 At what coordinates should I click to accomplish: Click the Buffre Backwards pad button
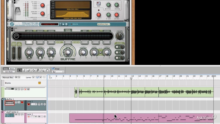tap(96, 42)
